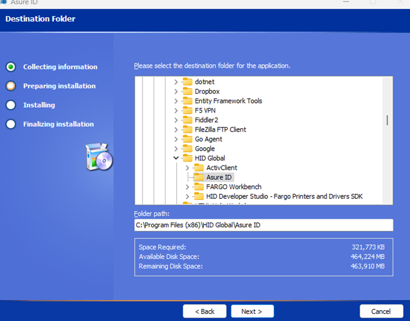Click the dotnet folder icon
The height and width of the screenshot is (321, 410).
pyautogui.click(x=187, y=81)
